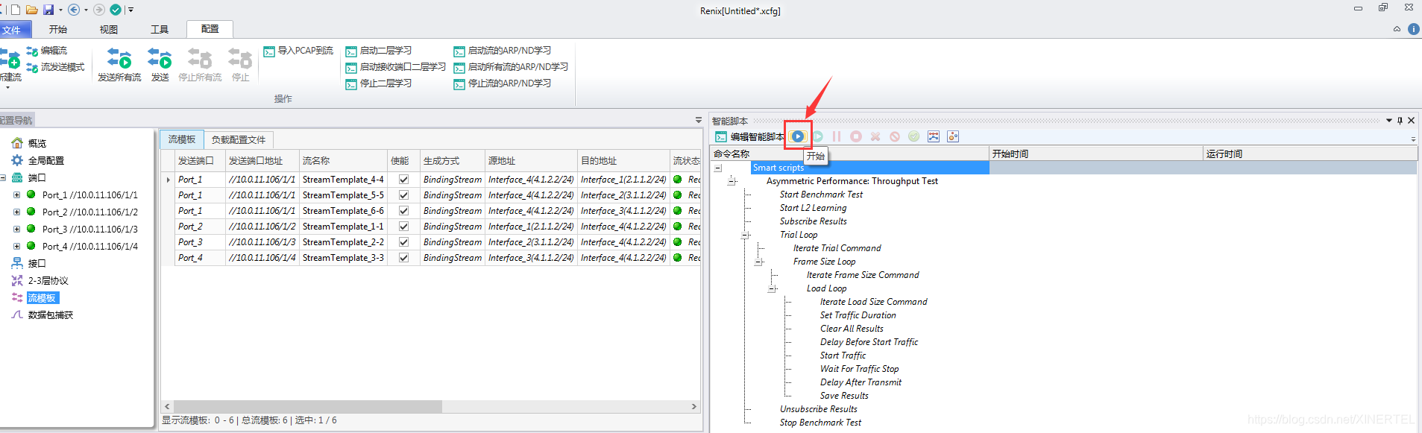Open the save icon's dropdown arrow
Image resolution: width=1422 pixels, height=433 pixels.
click(x=60, y=10)
